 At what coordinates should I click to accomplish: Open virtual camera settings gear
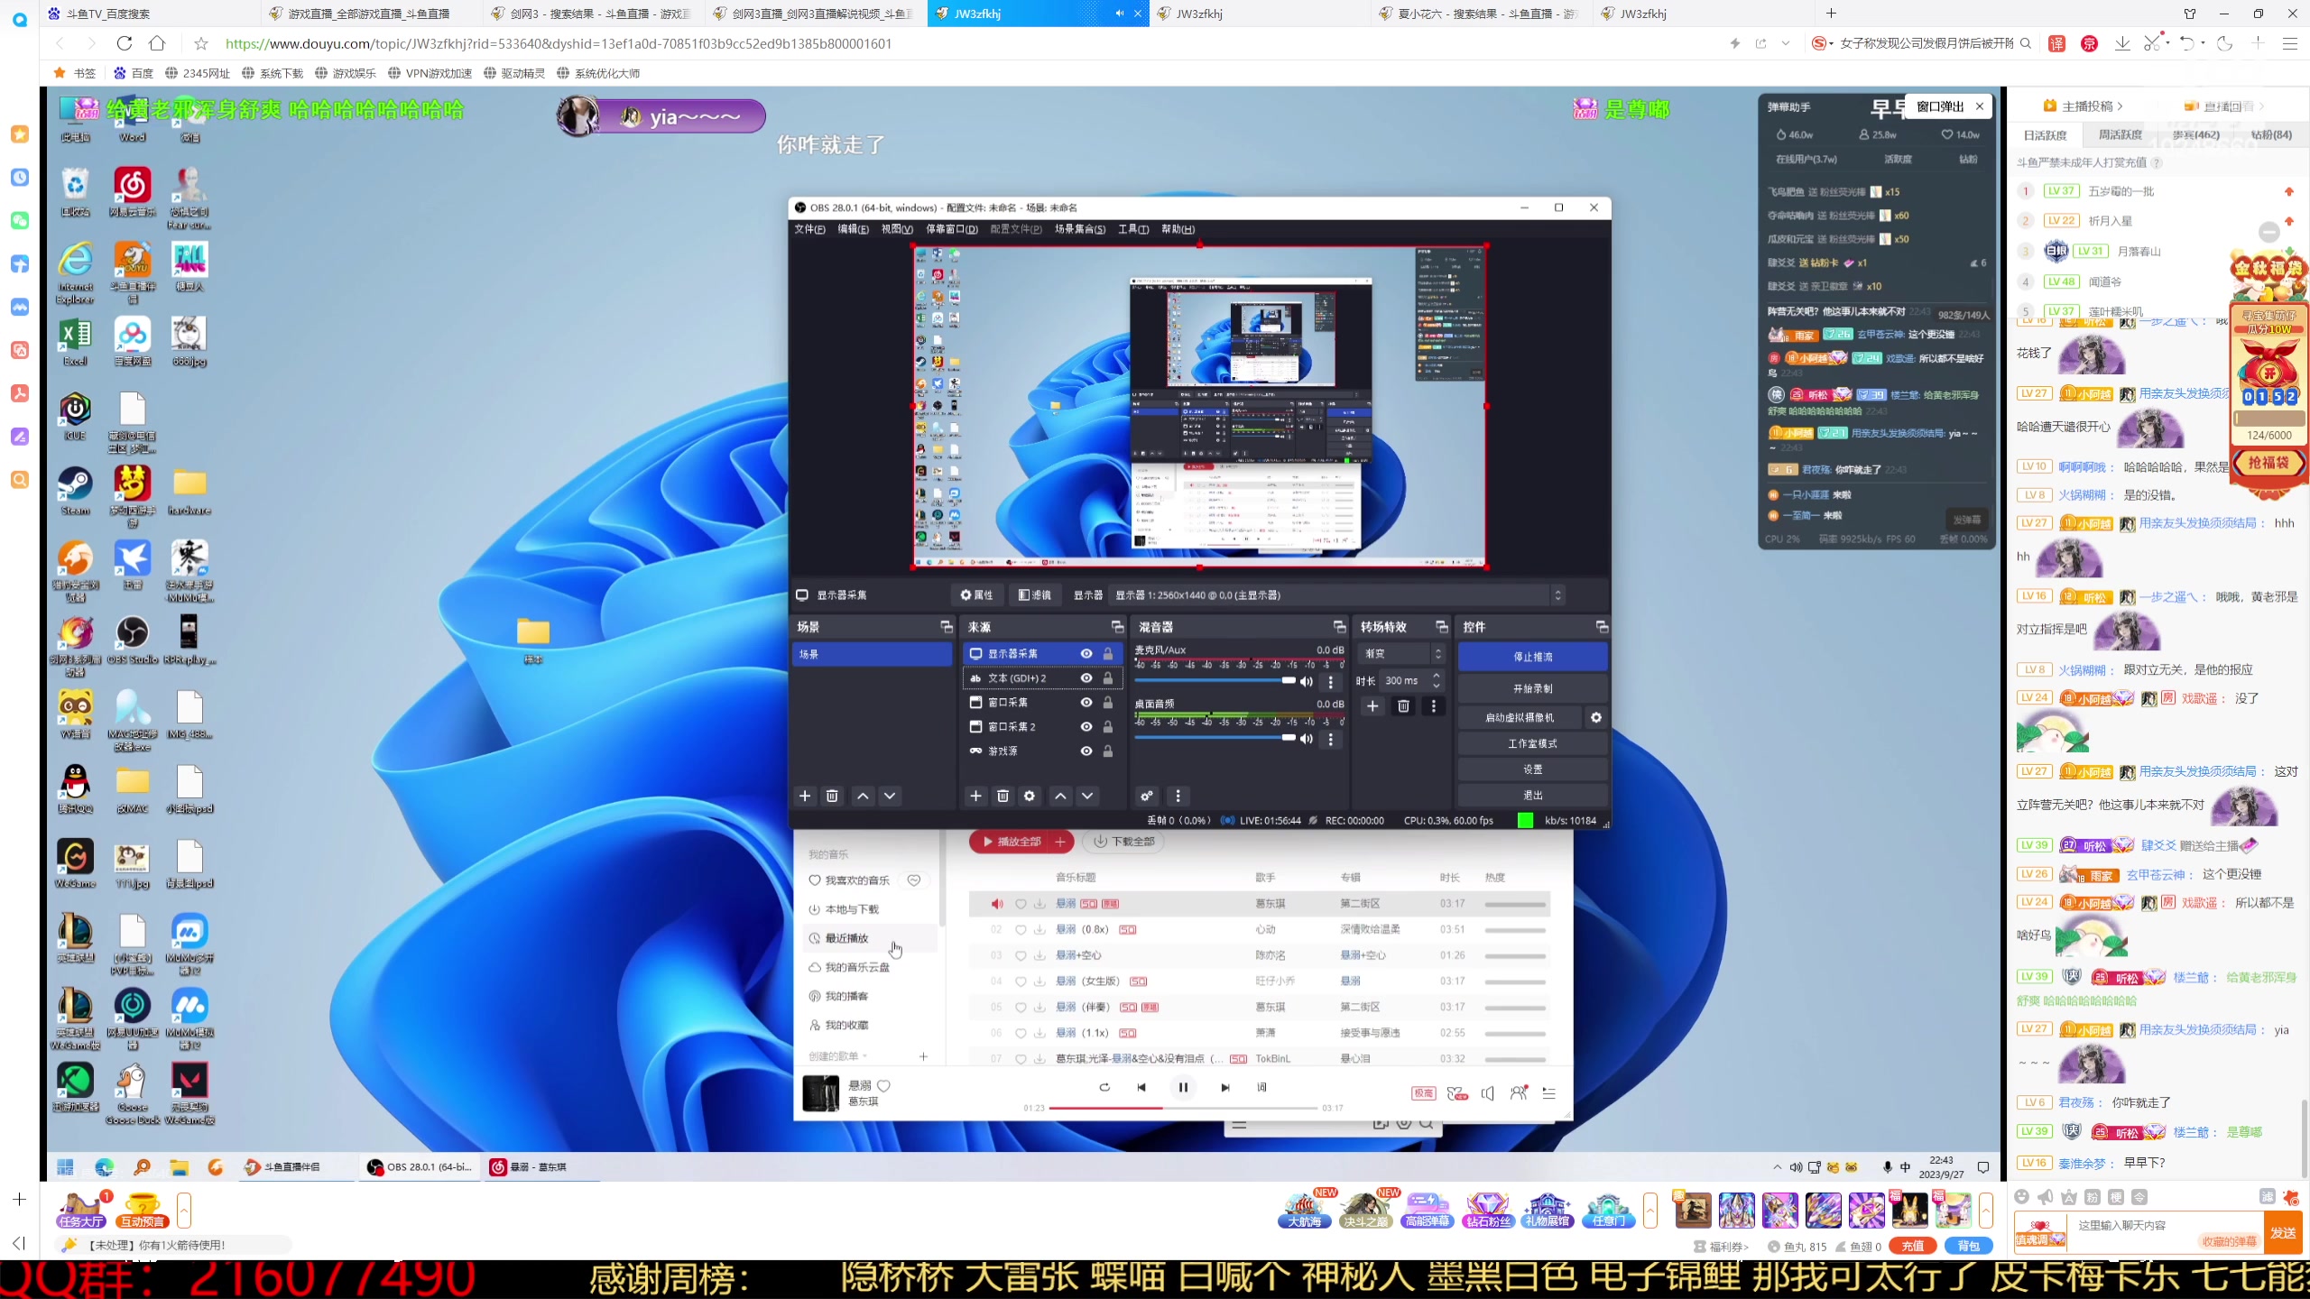[x=1596, y=717]
